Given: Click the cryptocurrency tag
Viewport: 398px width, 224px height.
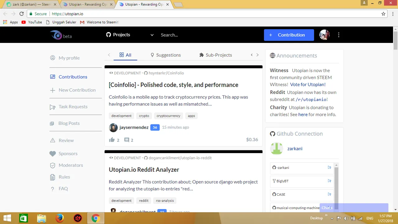Looking at the screenshot, I should [168, 116].
